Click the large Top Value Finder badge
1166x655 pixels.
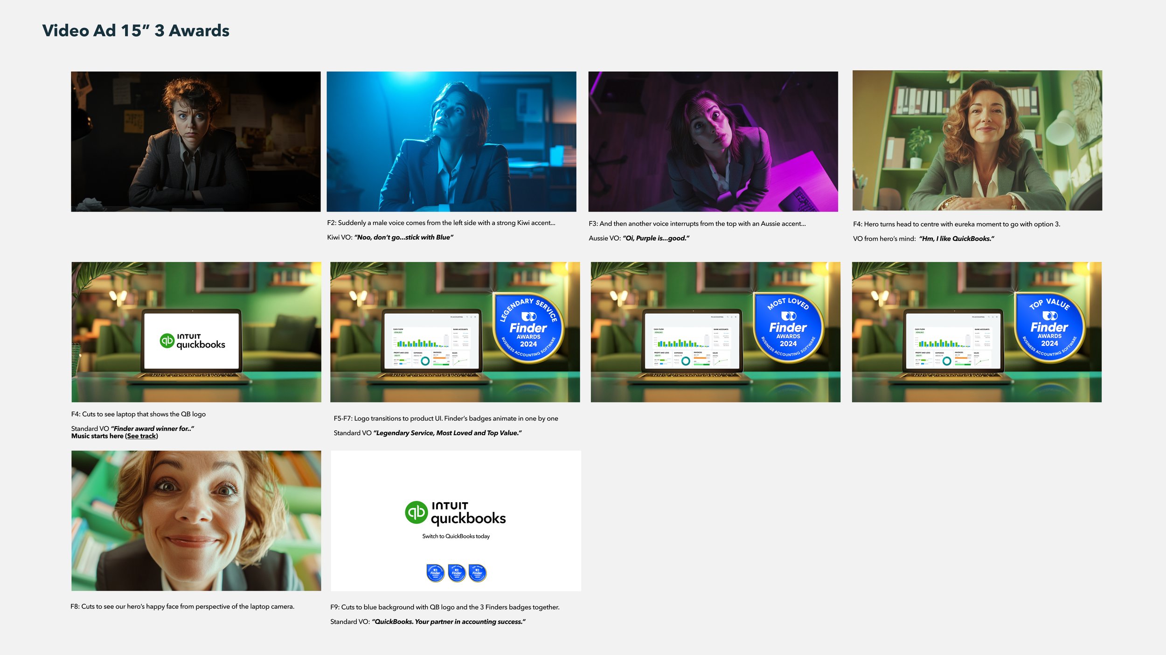1049,328
